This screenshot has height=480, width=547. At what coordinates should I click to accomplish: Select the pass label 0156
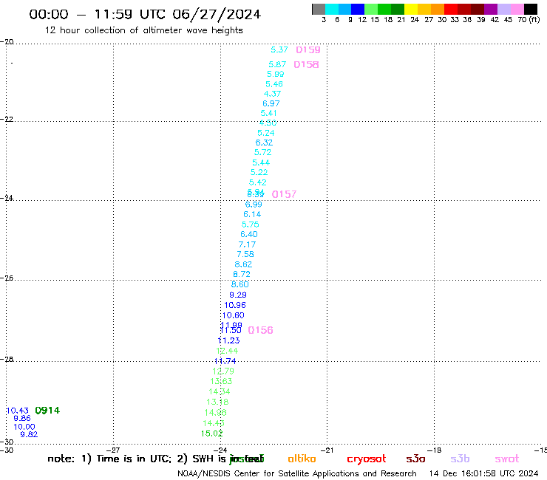click(x=261, y=330)
